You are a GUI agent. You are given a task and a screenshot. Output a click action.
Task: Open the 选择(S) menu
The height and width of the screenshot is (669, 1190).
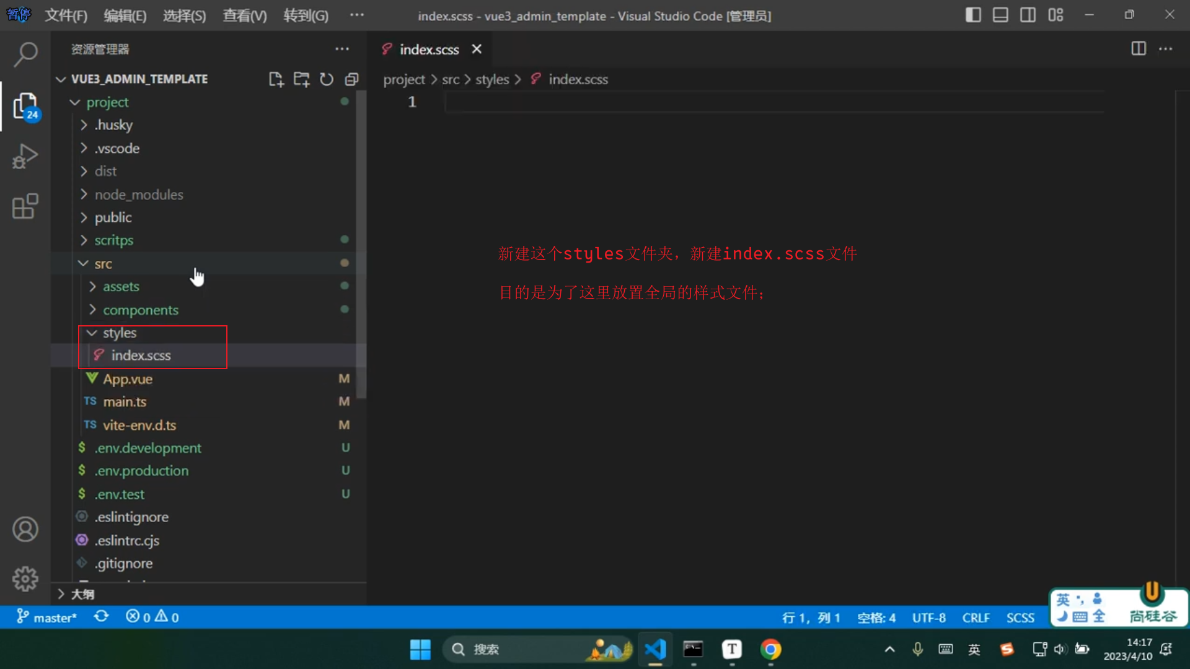tap(184, 15)
